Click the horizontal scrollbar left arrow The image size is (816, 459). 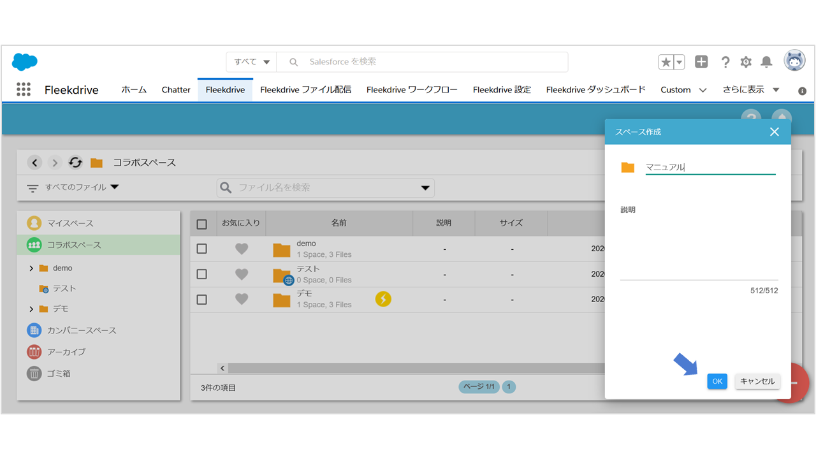(222, 368)
